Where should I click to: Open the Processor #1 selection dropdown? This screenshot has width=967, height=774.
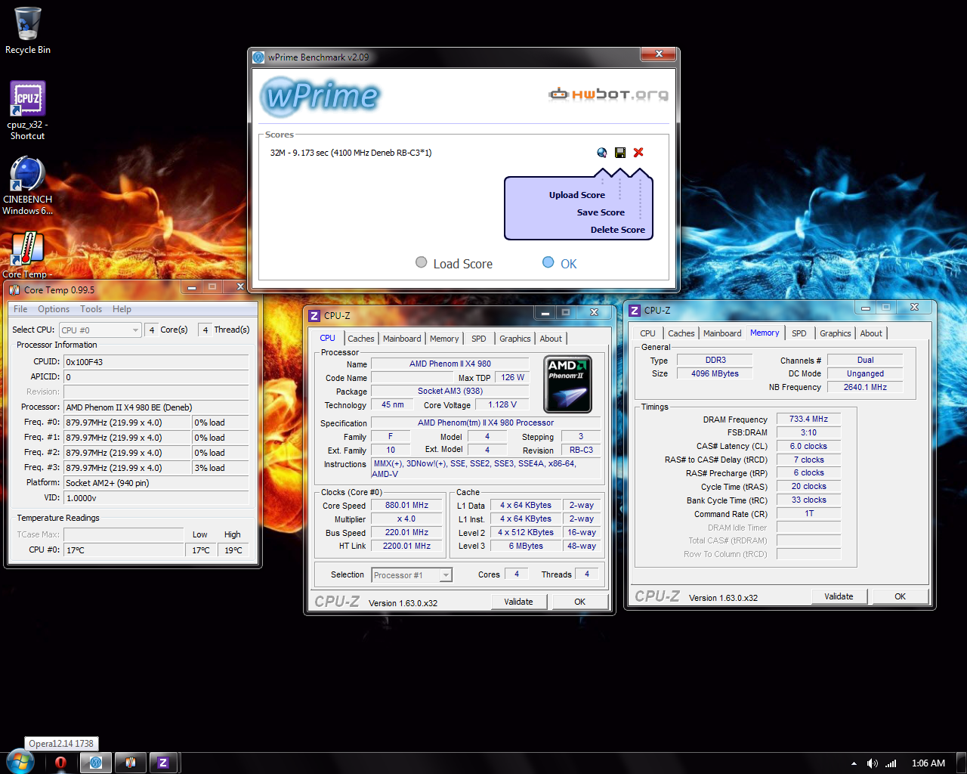click(x=412, y=575)
